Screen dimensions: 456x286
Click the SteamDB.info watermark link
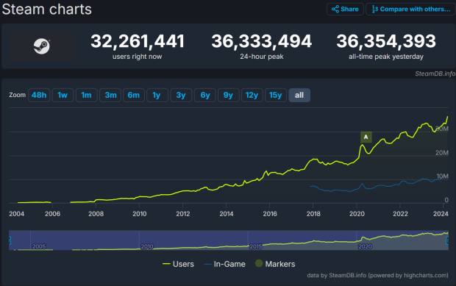click(435, 74)
